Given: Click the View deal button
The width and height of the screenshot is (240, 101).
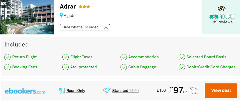Looking at the screenshot, I should pyautogui.click(x=221, y=90).
